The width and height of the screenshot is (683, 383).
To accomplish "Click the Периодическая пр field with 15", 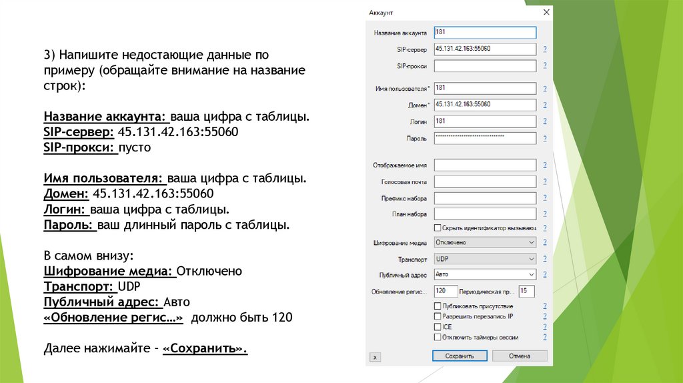I will coord(527,291).
